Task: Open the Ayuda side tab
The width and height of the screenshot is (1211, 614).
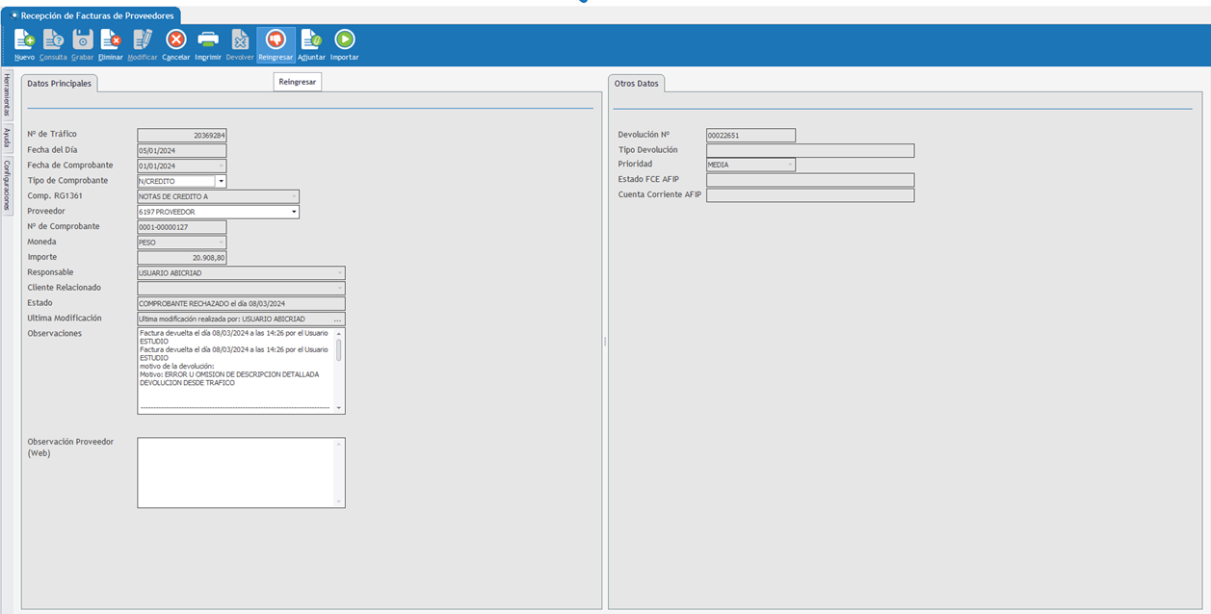Action: point(7,138)
